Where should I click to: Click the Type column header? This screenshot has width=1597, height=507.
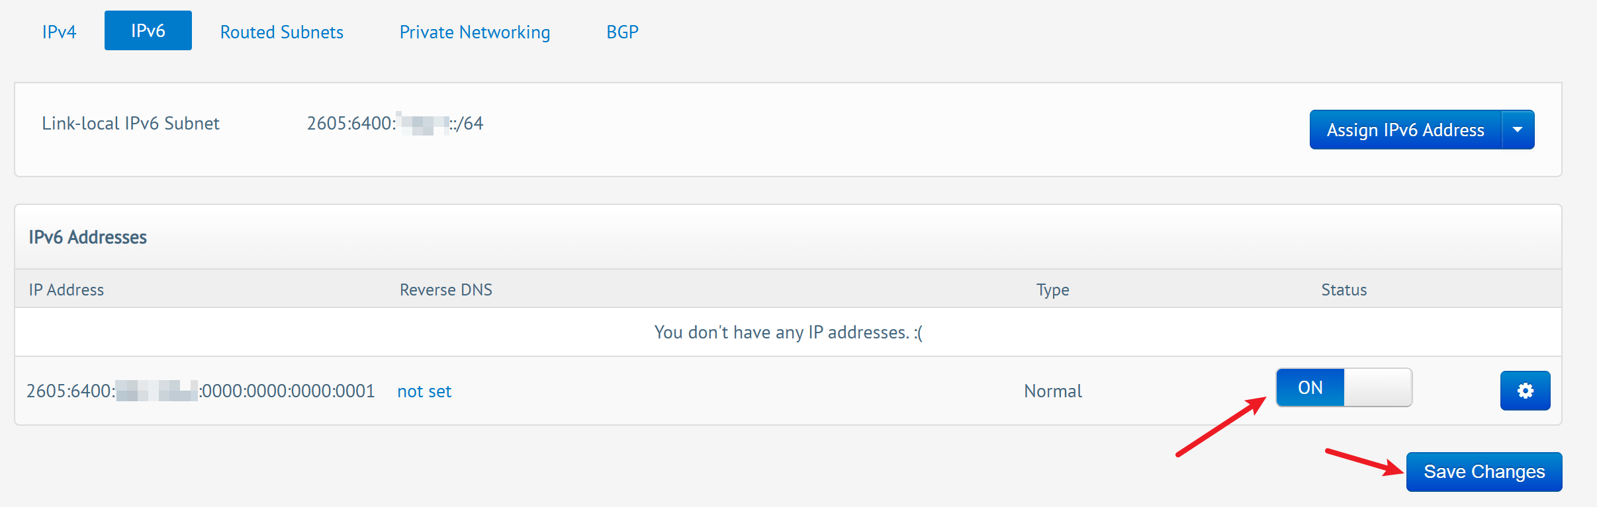[x=1052, y=290]
